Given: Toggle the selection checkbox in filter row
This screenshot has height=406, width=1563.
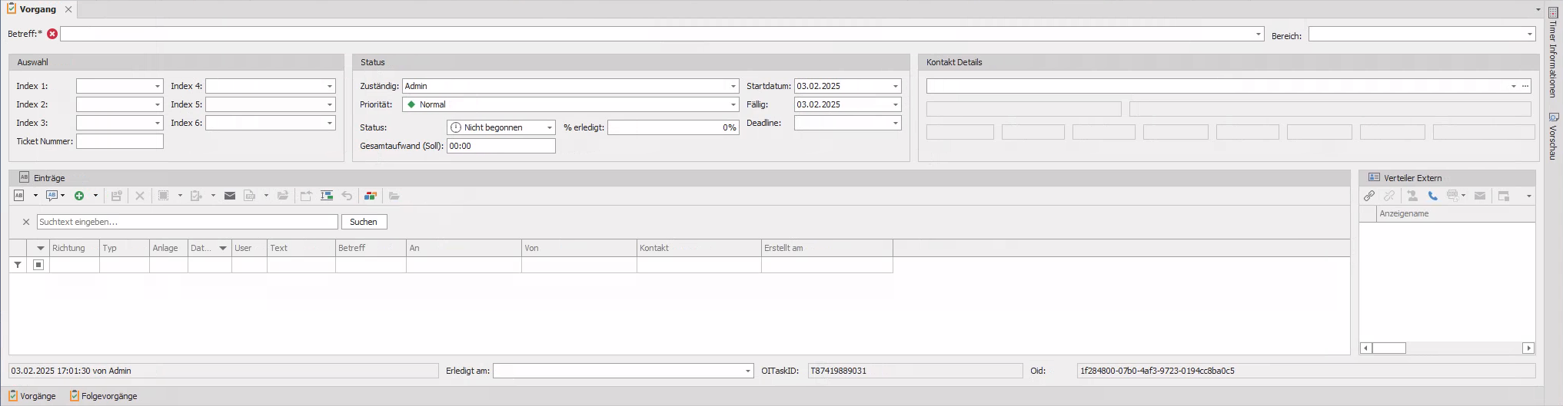Looking at the screenshot, I should [38, 265].
